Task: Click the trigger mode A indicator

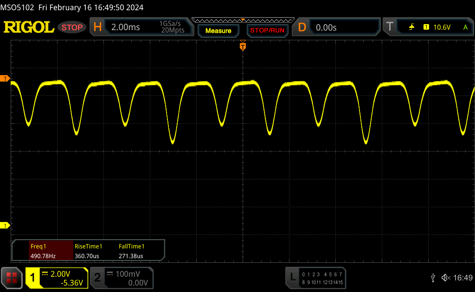Action: [x=466, y=27]
